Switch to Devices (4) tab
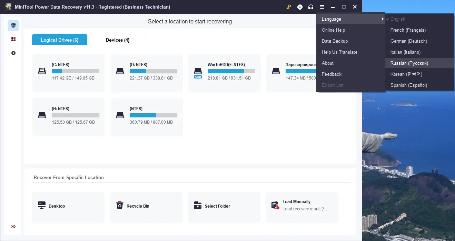455x241 pixels. [118, 40]
